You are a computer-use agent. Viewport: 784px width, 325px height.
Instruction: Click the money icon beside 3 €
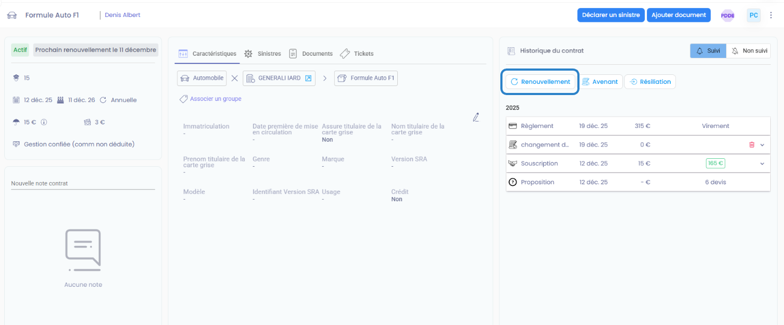(x=87, y=122)
